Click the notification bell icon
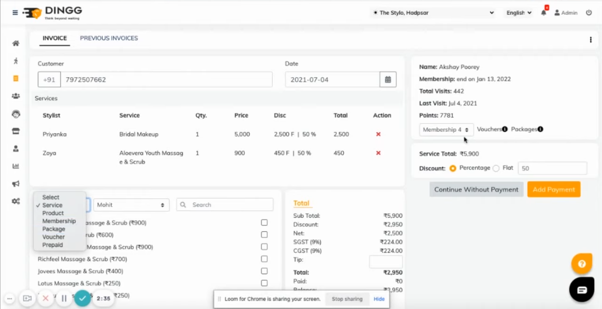 543,13
